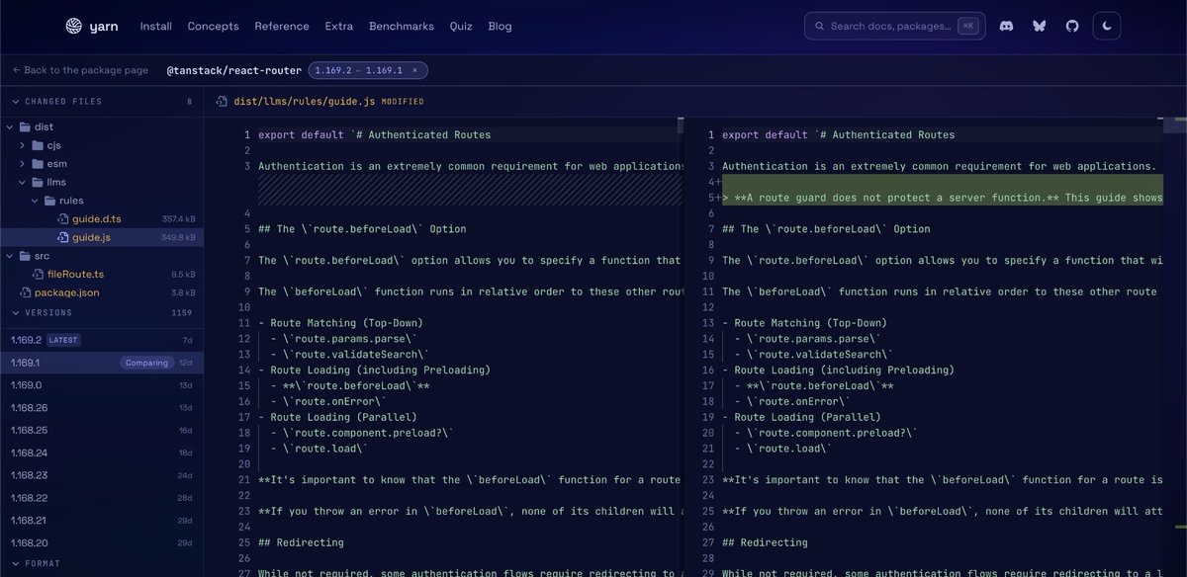Open guide.d.ts file diff
This screenshot has height=577, width=1187.
coord(102,219)
